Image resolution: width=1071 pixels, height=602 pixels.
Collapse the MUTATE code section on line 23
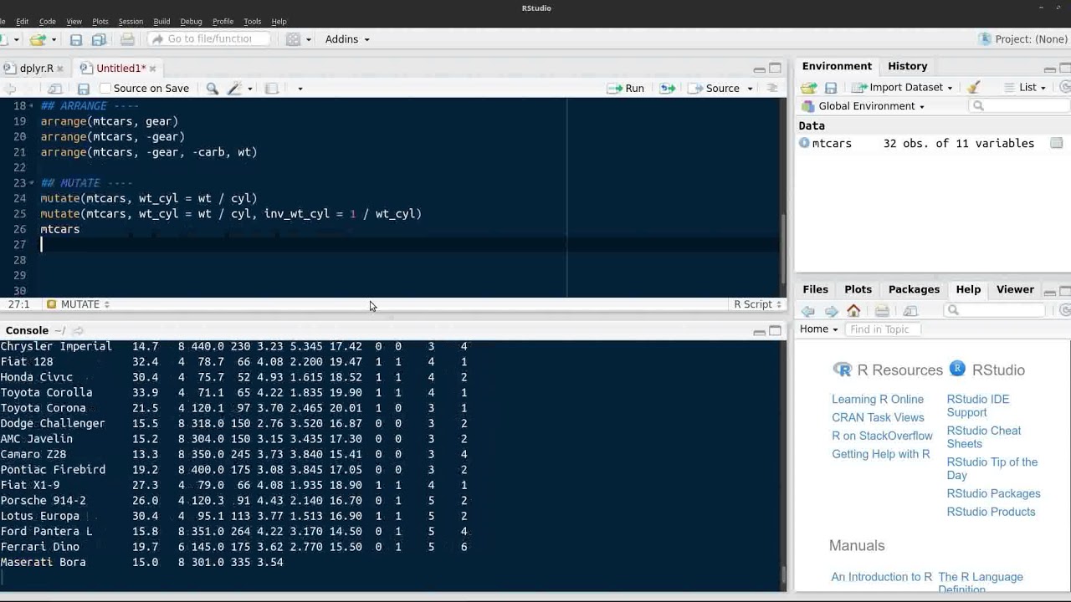(31, 183)
